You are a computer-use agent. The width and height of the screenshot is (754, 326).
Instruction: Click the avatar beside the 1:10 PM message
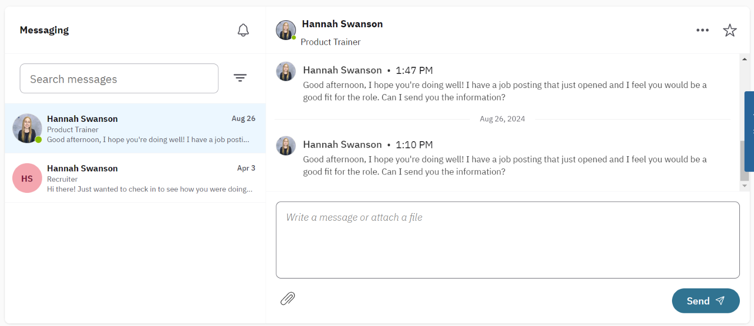click(286, 146)
